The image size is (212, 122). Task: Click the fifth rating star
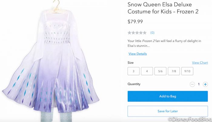(x=144, y=32)
